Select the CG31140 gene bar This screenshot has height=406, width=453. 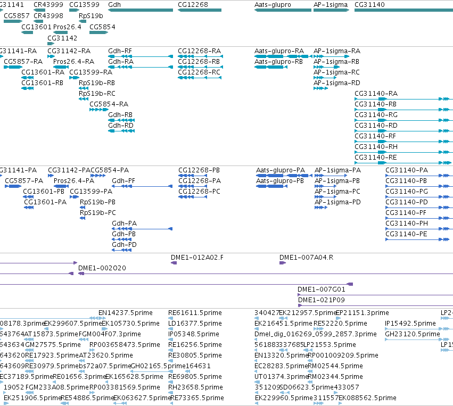pyautogui.click(x=403, y=10)
